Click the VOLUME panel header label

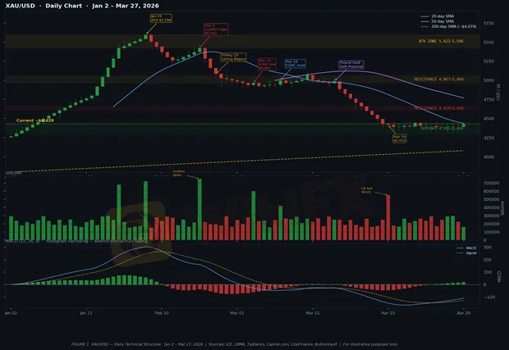(13, 173)
